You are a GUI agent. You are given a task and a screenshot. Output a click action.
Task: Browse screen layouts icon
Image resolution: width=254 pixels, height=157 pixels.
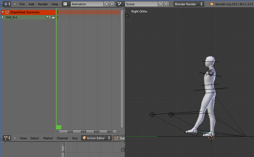tap(66, 4)
